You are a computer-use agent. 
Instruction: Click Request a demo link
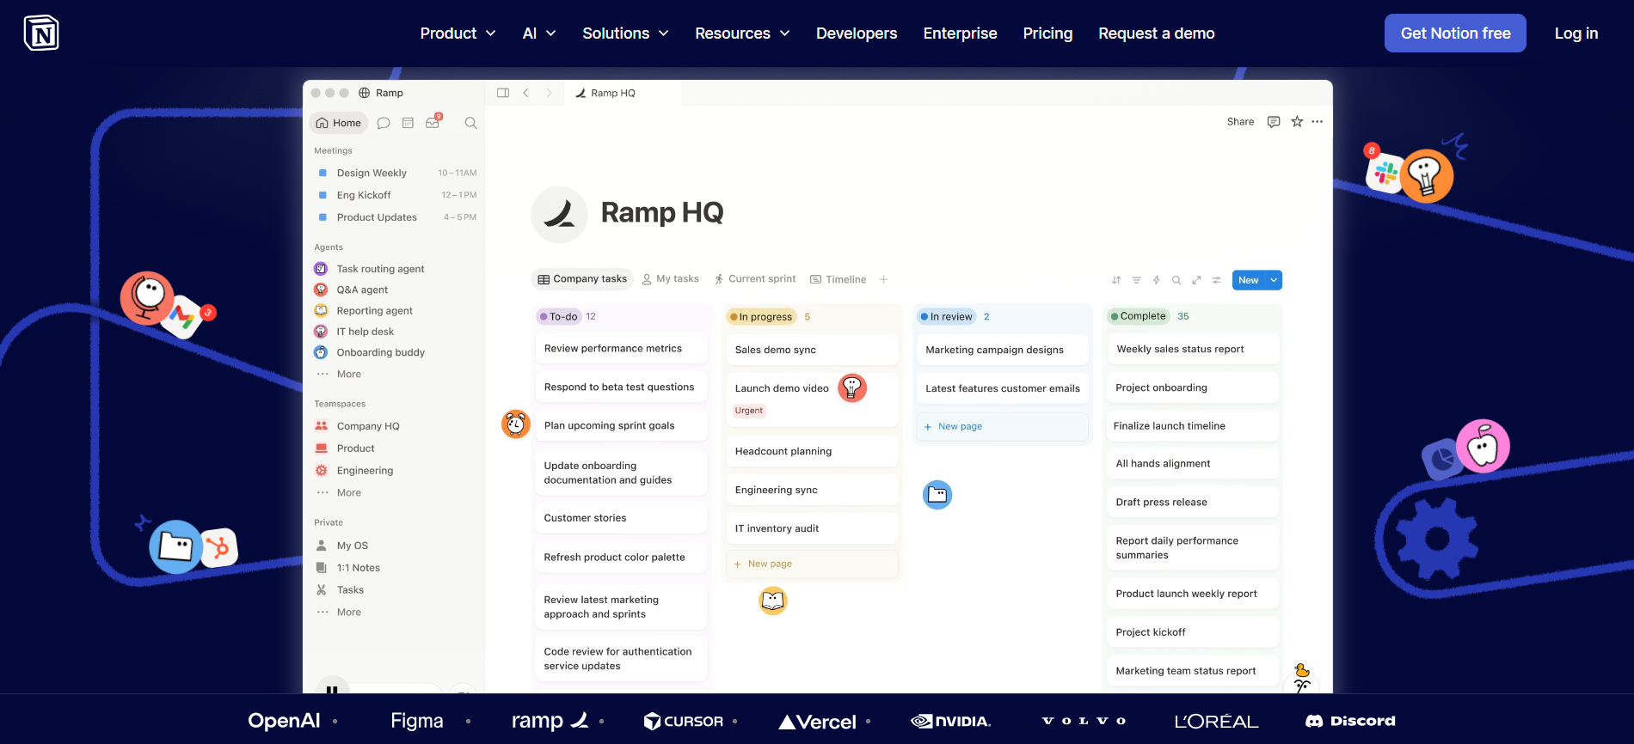point(1156,34)
